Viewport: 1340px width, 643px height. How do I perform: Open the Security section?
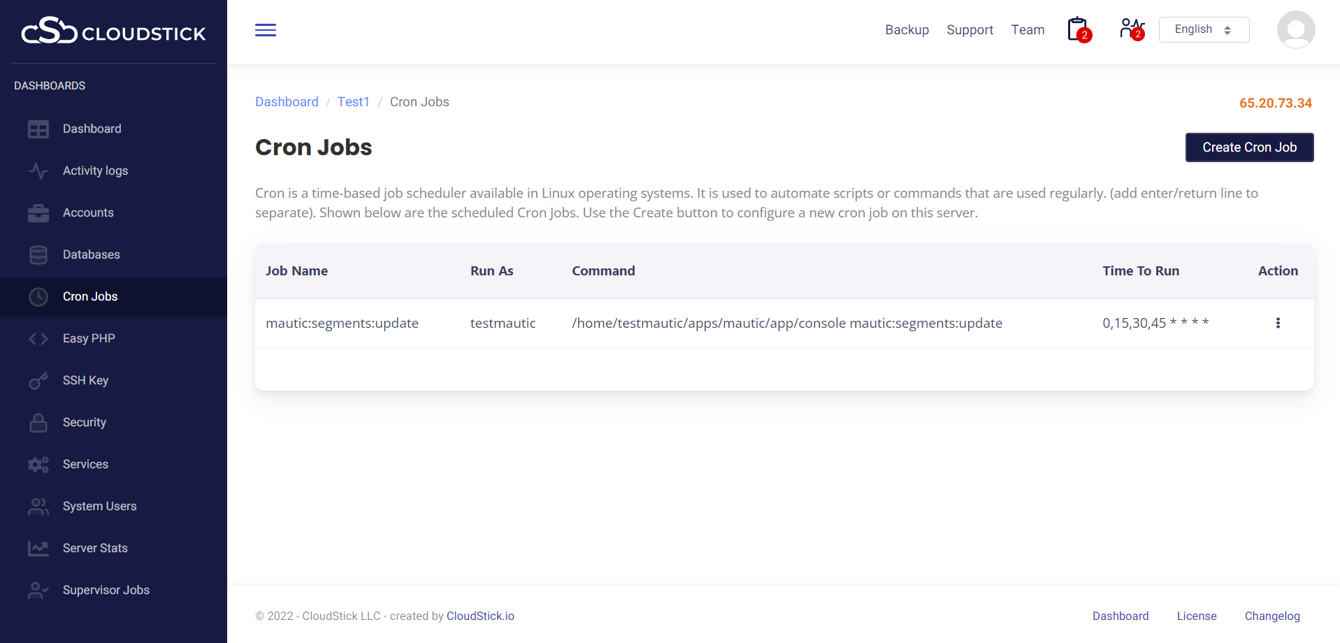84,422
